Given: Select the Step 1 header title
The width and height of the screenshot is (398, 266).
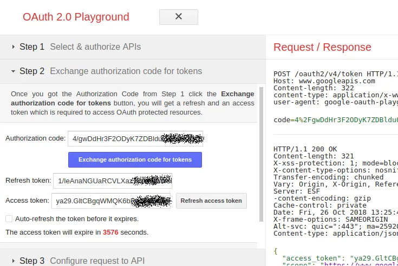Looking at the screenshot, I should pyautogui.click(x=32, y=47).
